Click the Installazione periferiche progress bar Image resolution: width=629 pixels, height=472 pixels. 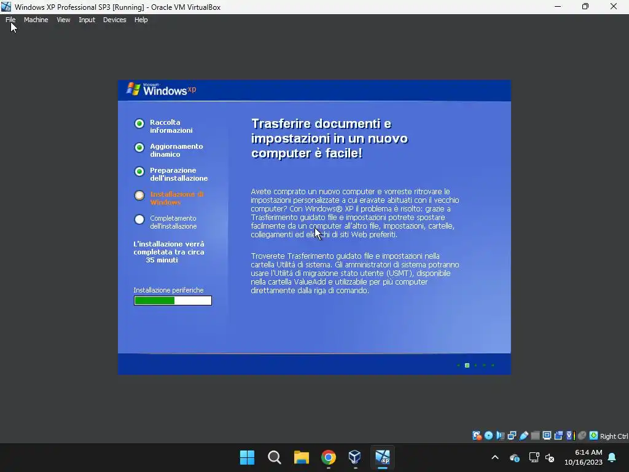coord(173,301)
